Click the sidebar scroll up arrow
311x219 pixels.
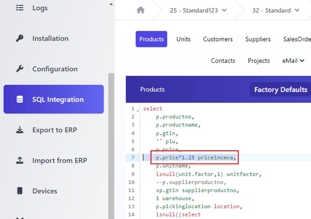pyautogui.click(x=111, y=4)
